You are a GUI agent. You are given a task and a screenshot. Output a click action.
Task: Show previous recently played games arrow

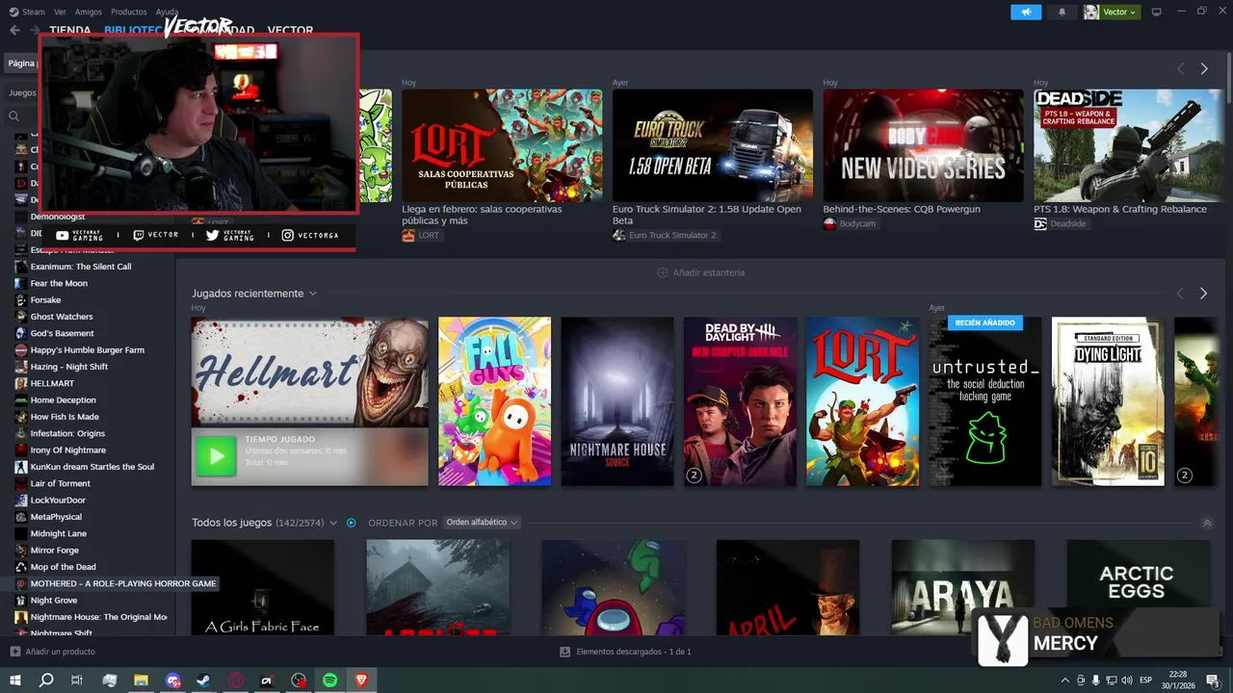pos(1180,293)
